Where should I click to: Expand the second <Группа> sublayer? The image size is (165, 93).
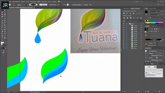[130, 39]
